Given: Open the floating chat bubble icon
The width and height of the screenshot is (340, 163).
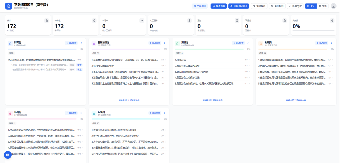Looking at the screenshot, I should pos(8,155).
